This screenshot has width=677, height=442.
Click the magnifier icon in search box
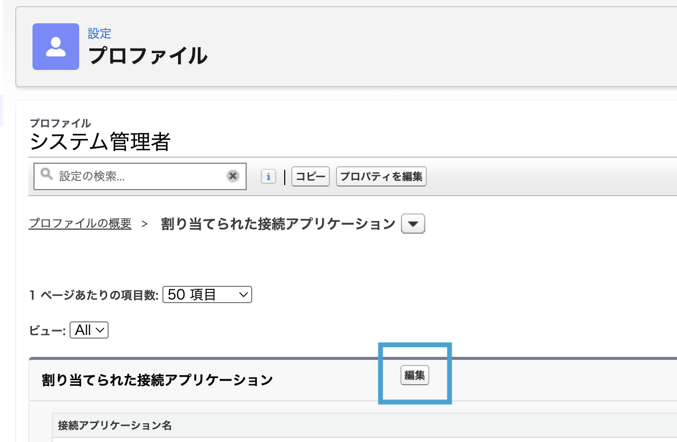pos(47,175)
